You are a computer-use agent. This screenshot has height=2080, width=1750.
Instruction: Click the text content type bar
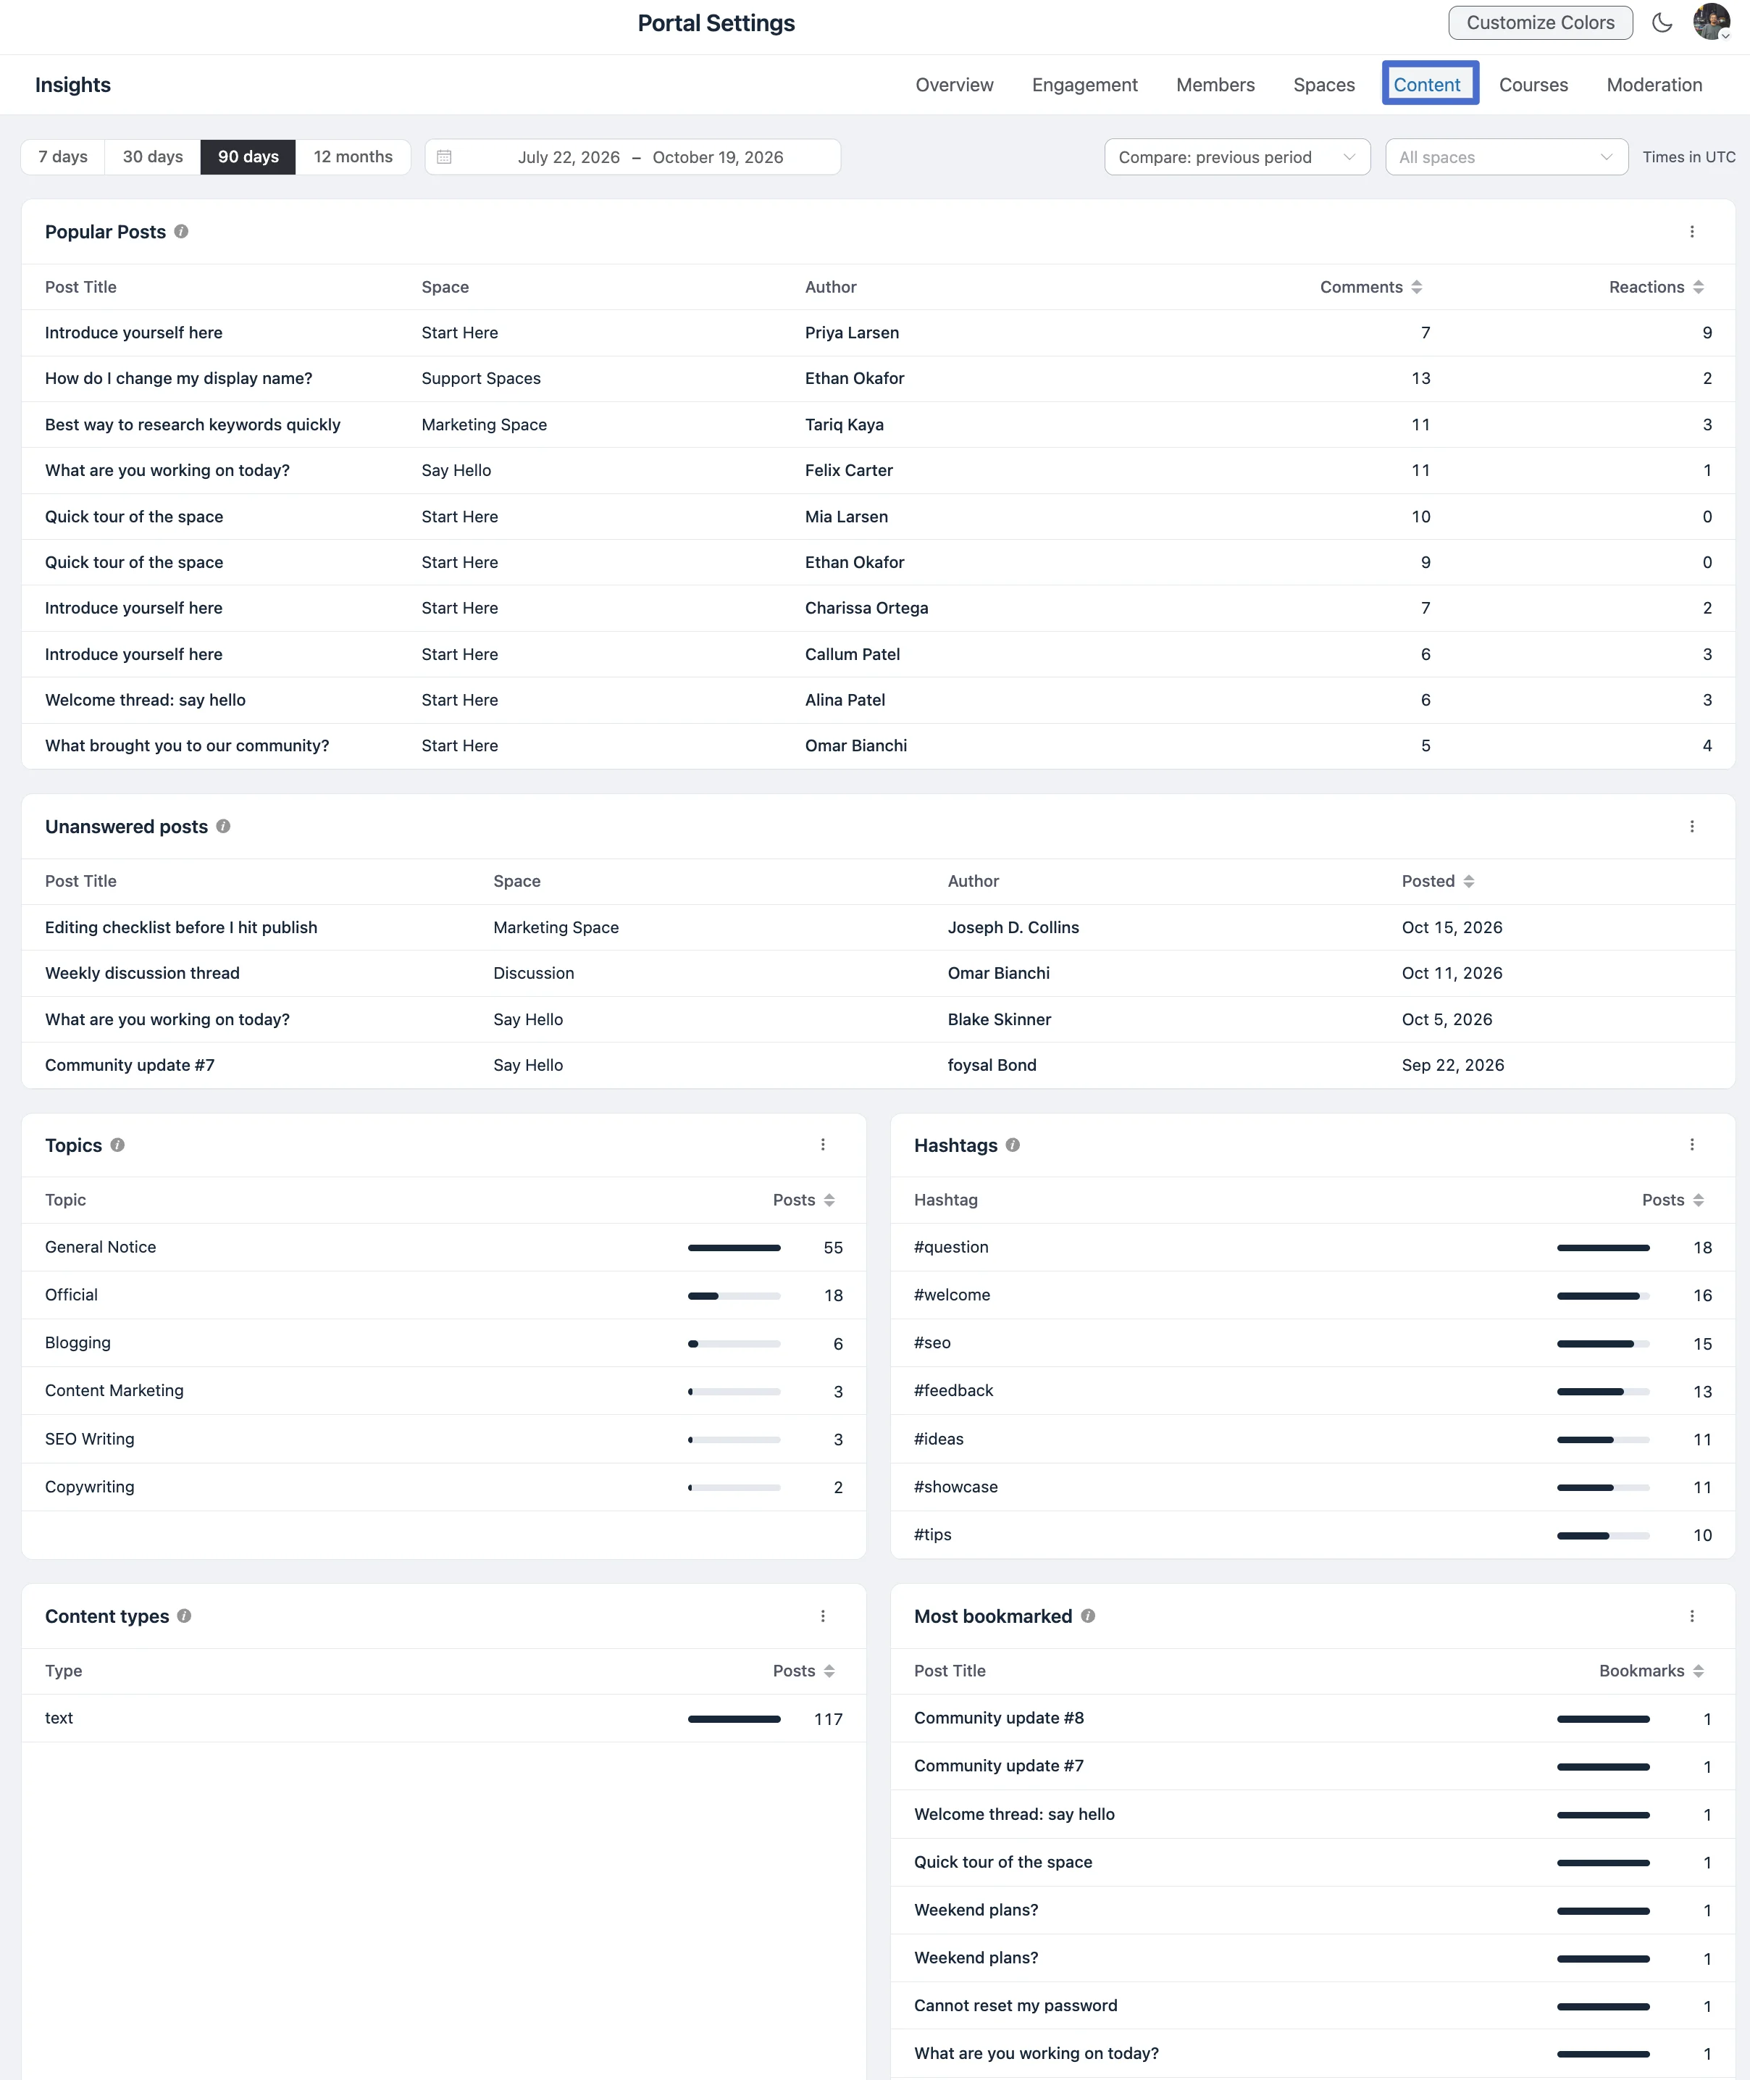pos(734,1718)
